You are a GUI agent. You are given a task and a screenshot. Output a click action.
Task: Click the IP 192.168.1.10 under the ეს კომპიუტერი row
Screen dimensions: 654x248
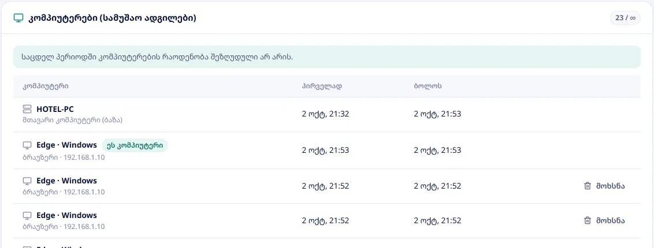(x=84, y=157)
